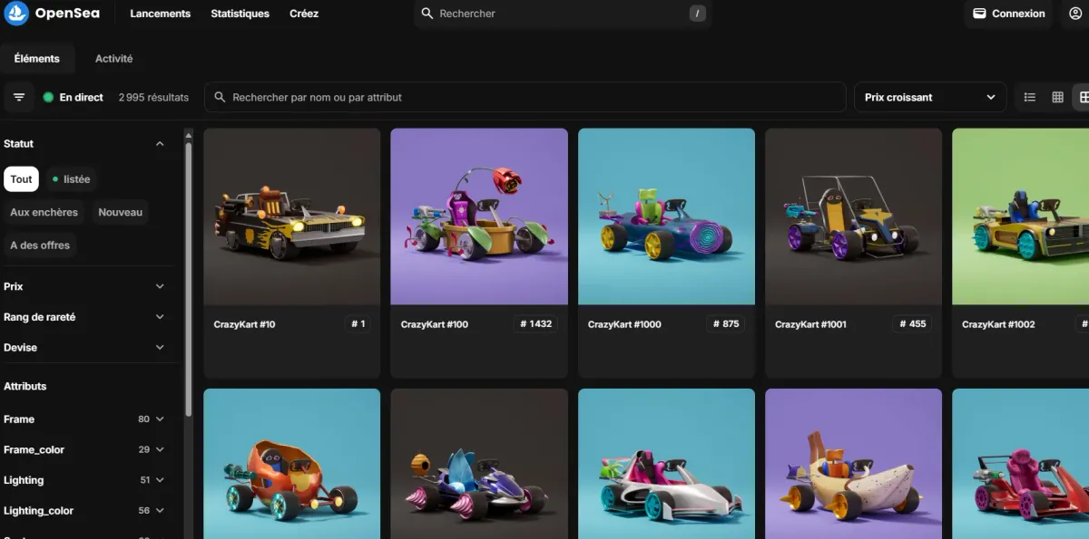This screenshot has width=1089, height=539.
Task: Open the Lancements menu
Action: [160, 14]
